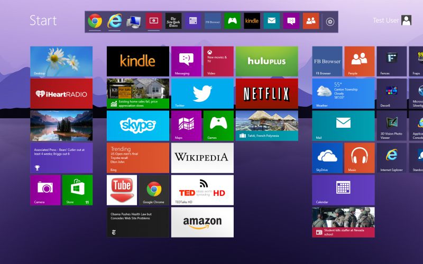Open the Wikipedia tile
This screenshot has height=264, width=423.
[x=202, y=157]
